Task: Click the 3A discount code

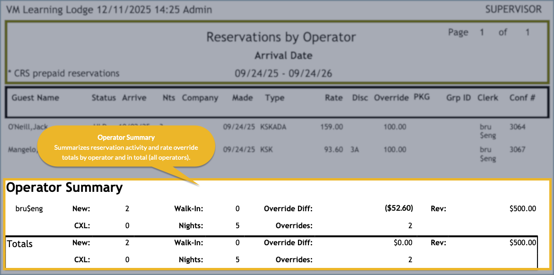Action: pos(355,149)
